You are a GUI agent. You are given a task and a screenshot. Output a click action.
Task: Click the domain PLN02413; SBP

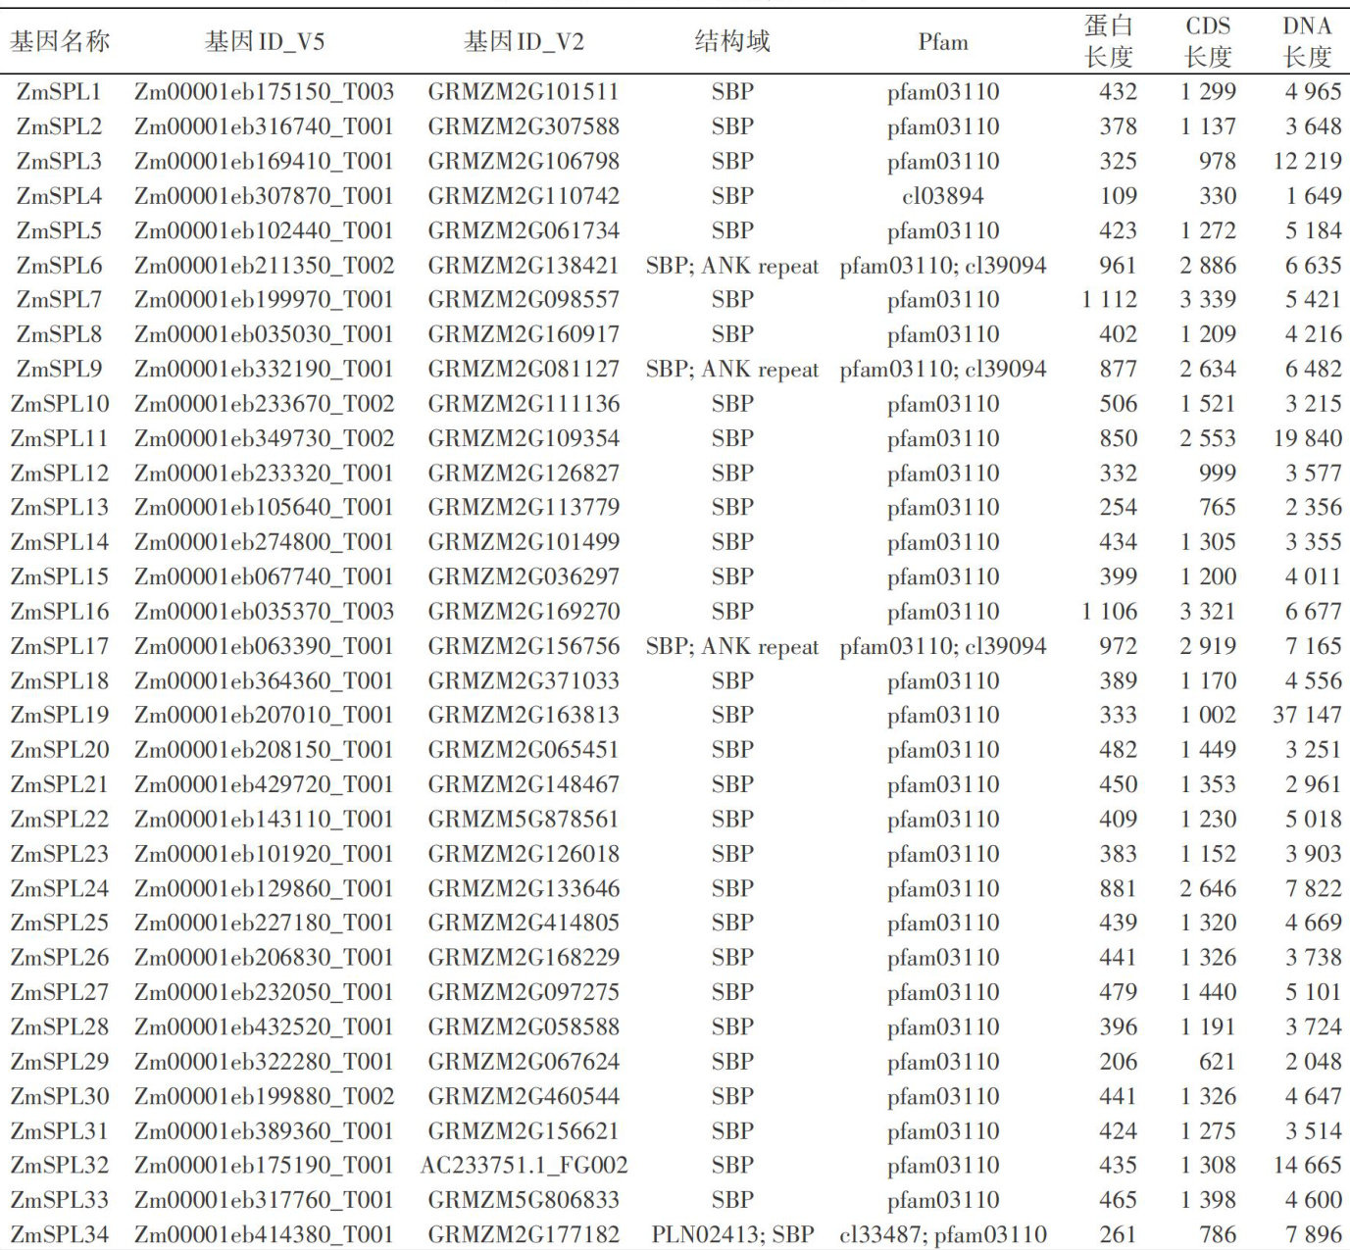click(x=732, y=1234)
